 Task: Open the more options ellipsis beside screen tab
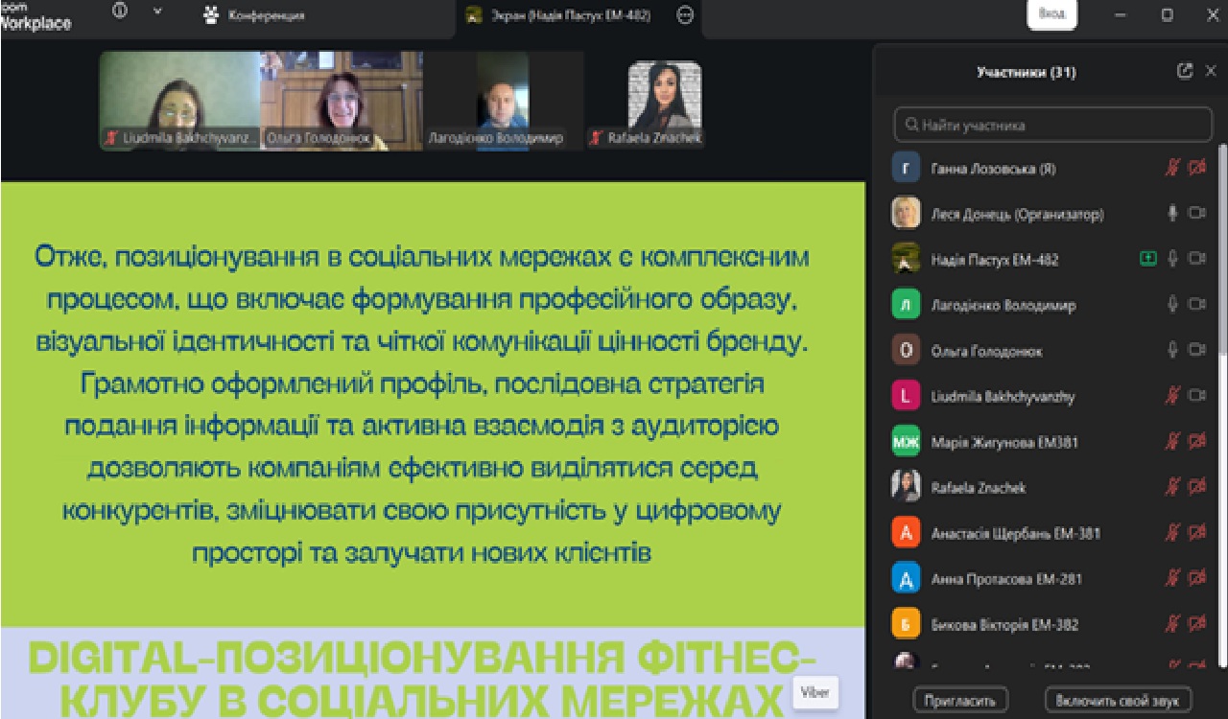[x=684, y=14]
